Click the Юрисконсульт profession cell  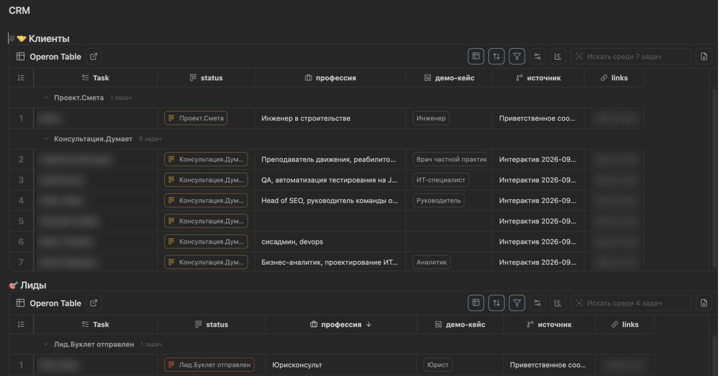[x=341, y=365]
